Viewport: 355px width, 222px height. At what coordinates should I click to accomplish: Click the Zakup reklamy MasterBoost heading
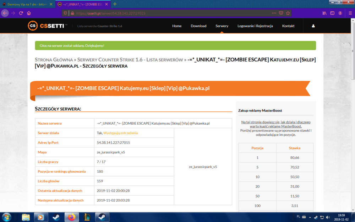[260, 110]
